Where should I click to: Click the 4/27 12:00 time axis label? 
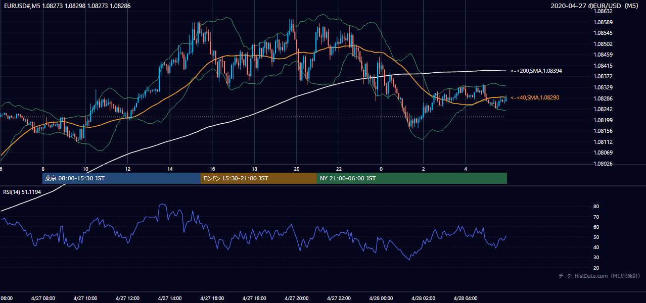pos(127,298)
